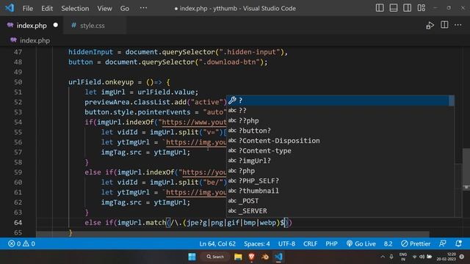Screen dimensions: 470x264
Task: Open editor More Actions ellipsis
Action: click(458, 25)
